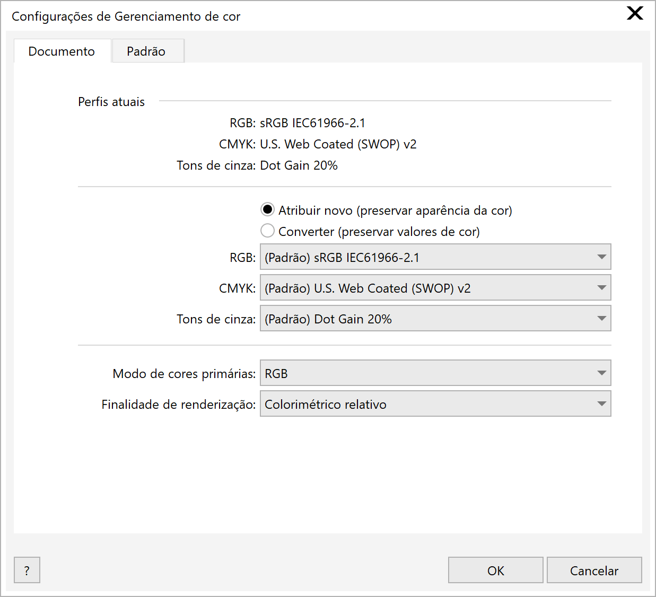Click the Finalidade de renderização arrow
Screen dimensions: 656x597
[601, 404]
